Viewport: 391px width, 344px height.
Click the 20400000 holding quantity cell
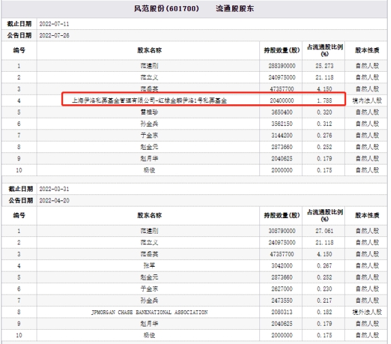(282, 100)
